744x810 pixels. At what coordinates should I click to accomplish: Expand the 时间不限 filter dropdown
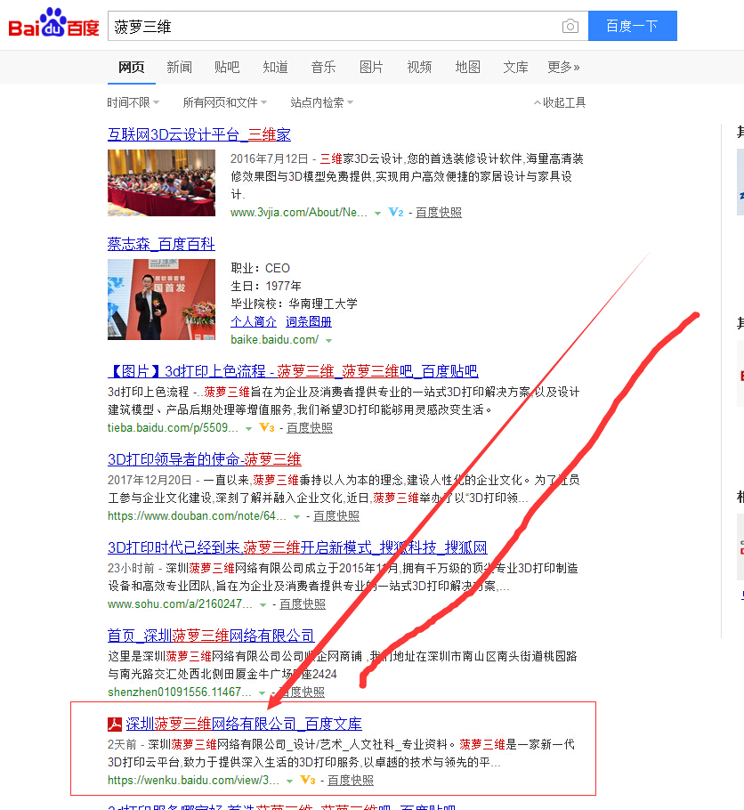click(x=133, y=102)
